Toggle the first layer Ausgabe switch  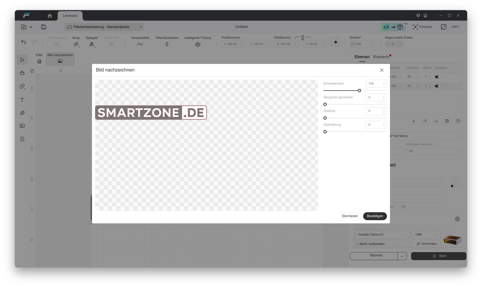coord(438,77)
